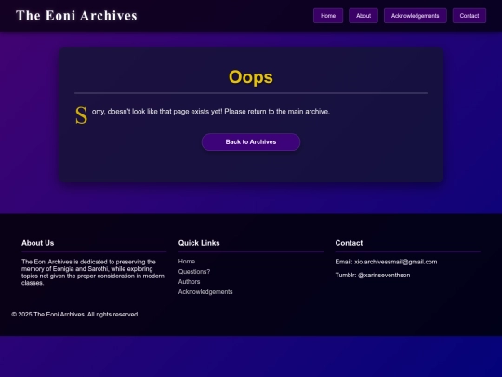Image resolution: width=502 pixels, height=377 pixels.
Task: Click the Contact header button
Action: pos(469,16)
